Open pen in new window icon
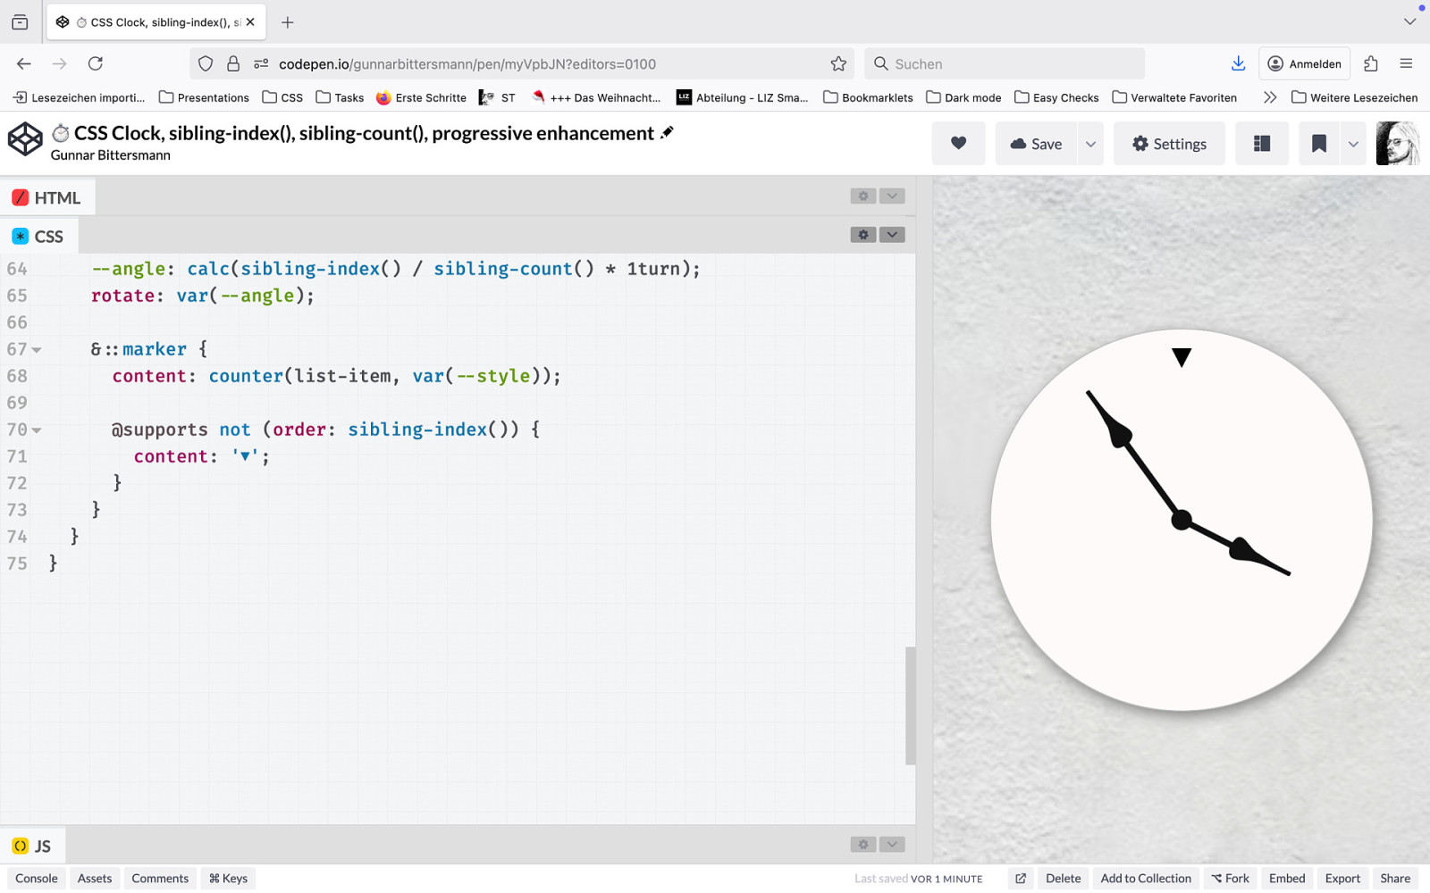This screenshot has height=893, width=1430. click(x=1021, y=879)
